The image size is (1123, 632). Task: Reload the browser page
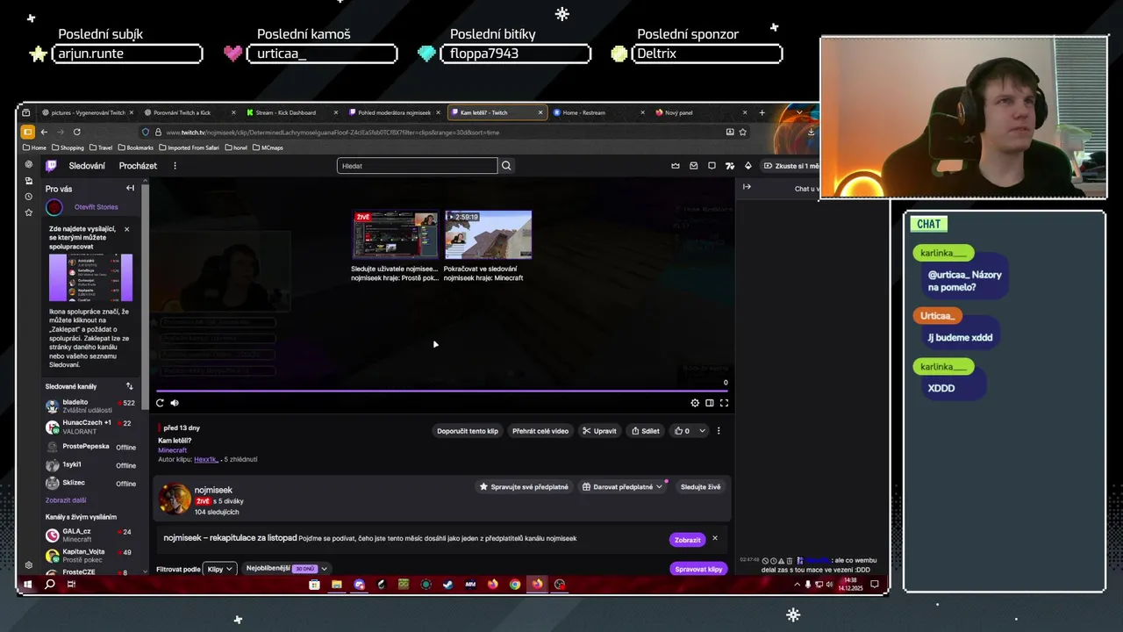76,132
